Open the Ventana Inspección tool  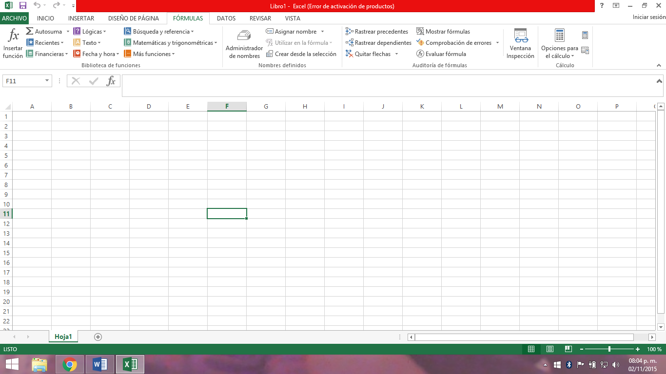(520, 36)
